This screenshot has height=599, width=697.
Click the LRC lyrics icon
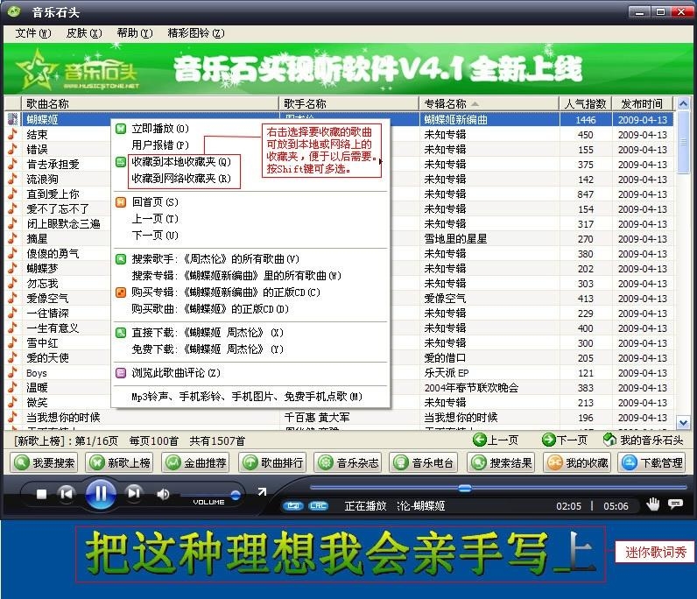pos(319,506)
